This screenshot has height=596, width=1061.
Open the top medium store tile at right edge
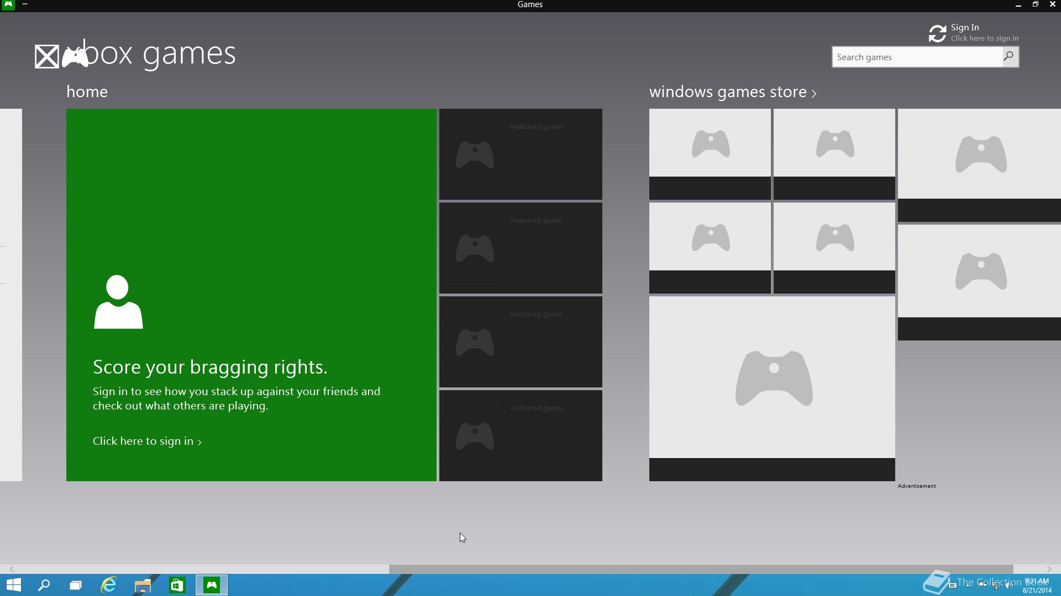(979, 165)
